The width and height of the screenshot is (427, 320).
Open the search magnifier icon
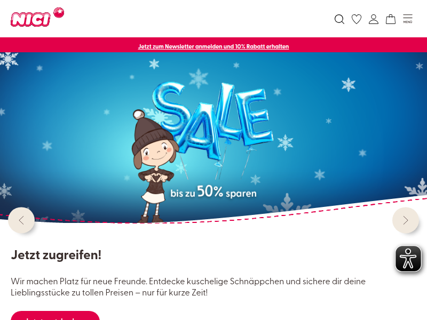pyautogui.click(x=339, y=19)
